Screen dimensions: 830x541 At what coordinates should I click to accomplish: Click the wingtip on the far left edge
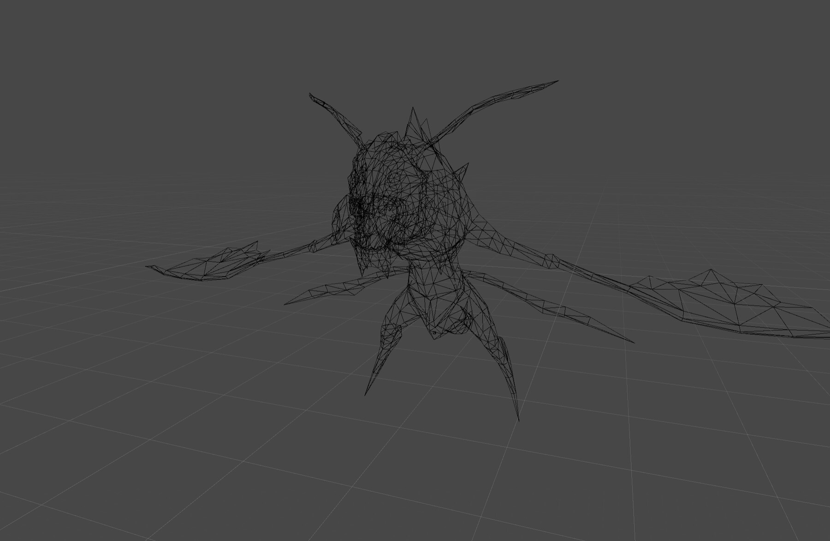coord(148,268)
